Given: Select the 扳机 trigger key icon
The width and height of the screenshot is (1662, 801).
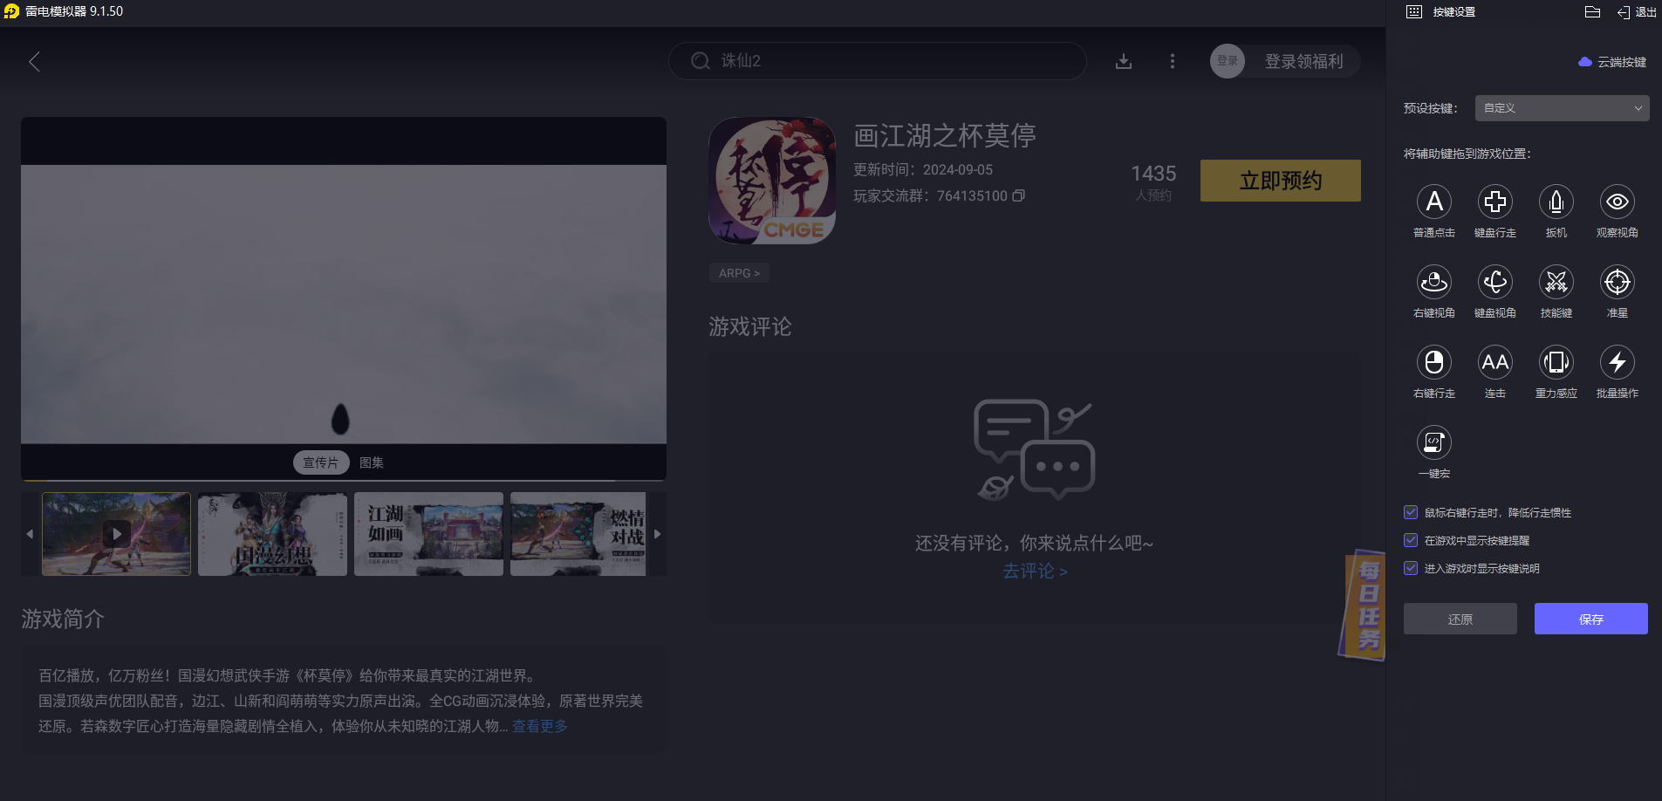Looking at the screenshot, I should 1556,202.
